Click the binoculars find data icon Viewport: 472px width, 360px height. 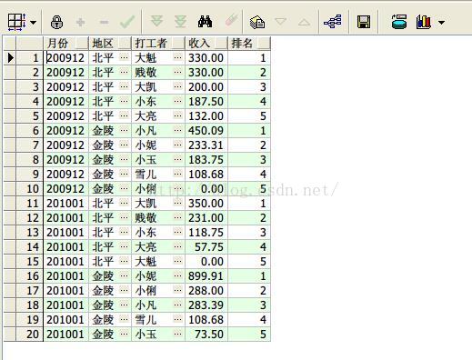click(x=205, y=22)
